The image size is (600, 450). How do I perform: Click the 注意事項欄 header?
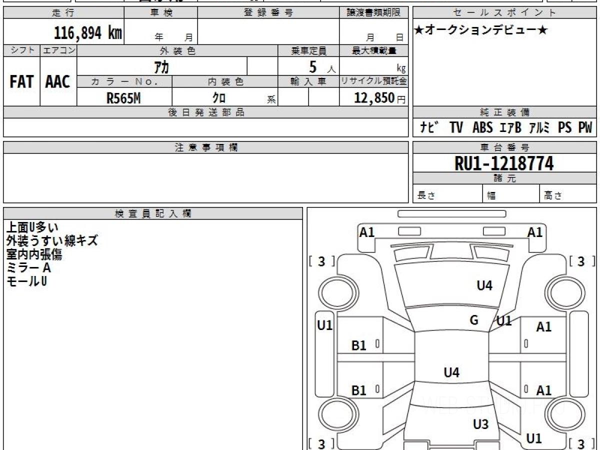click(206, 147)
